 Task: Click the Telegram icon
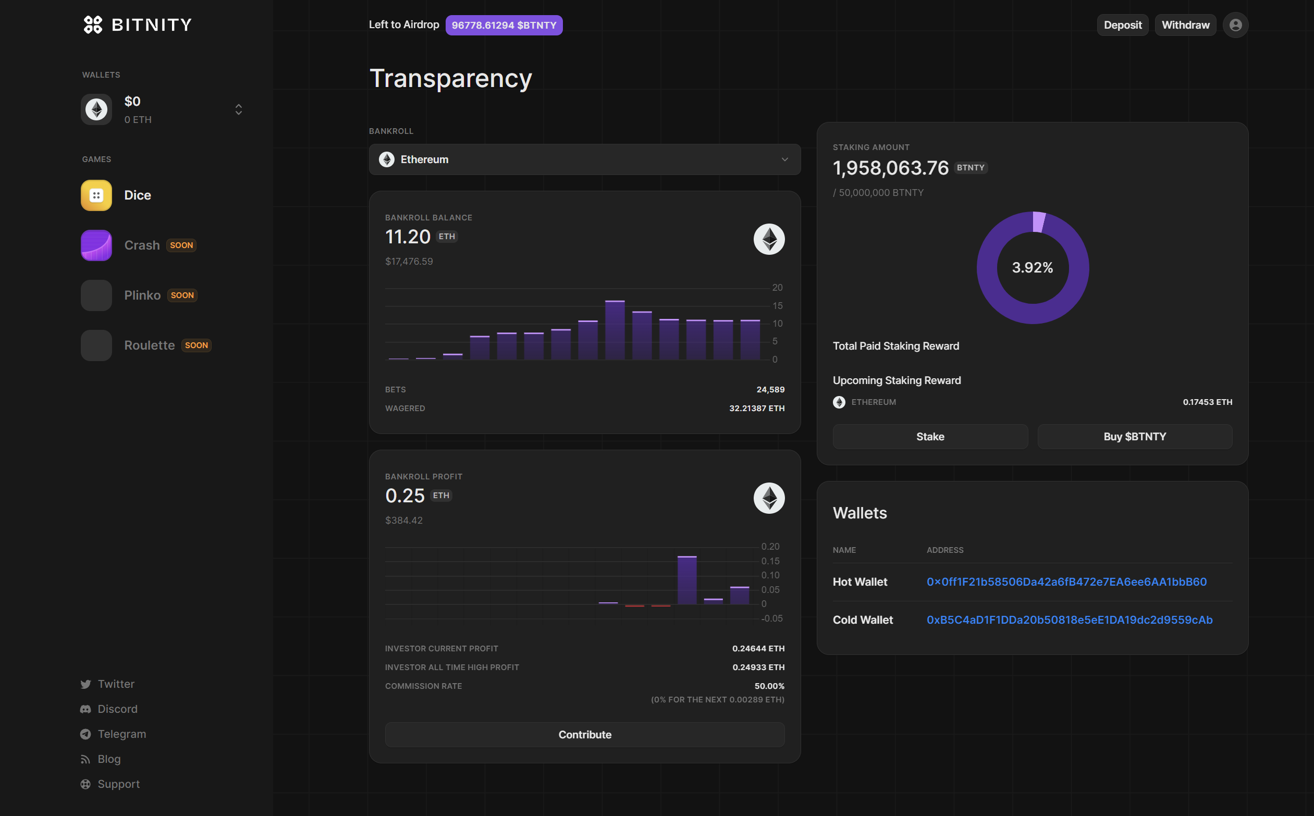pos(85,734)
